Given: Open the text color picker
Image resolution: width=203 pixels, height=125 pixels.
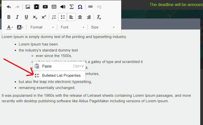Looking at the screenshot, I should 10,27.
